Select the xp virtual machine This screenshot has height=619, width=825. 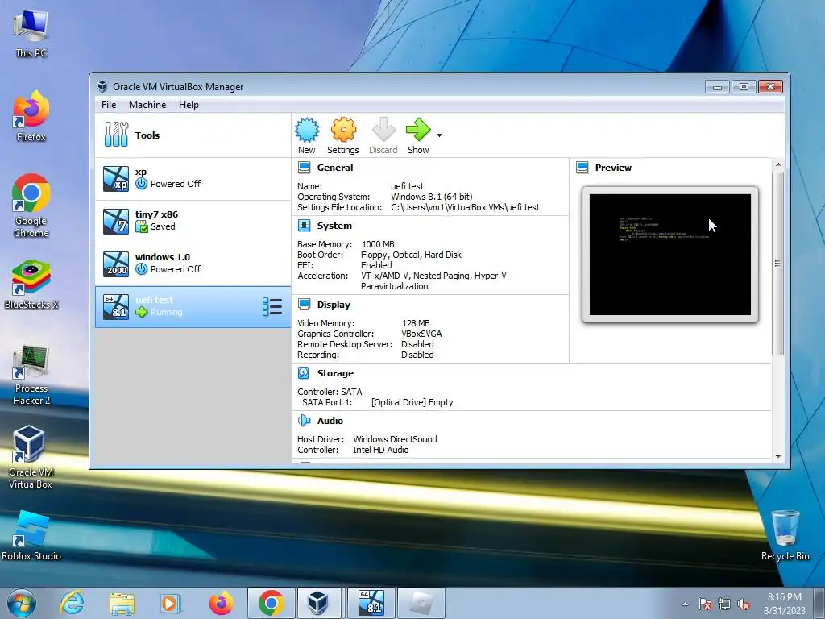tap(193, 178)
